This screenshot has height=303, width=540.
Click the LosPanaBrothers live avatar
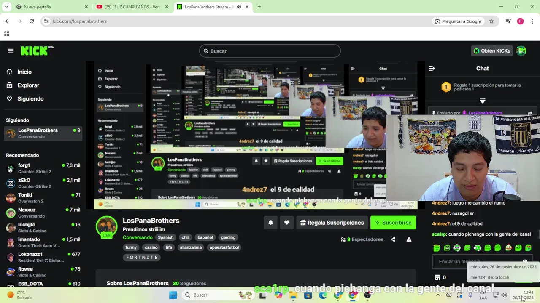106,227
